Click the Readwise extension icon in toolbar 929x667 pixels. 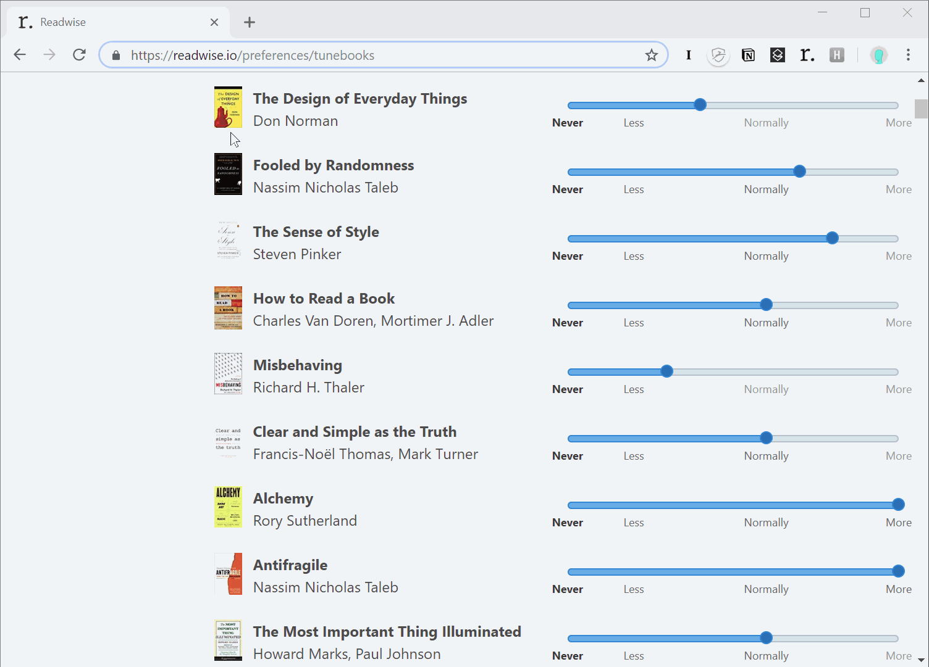pyautogui.click(x=807, y=56)
